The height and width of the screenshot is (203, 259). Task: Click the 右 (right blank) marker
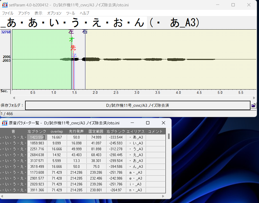click(x=85, y=31)
